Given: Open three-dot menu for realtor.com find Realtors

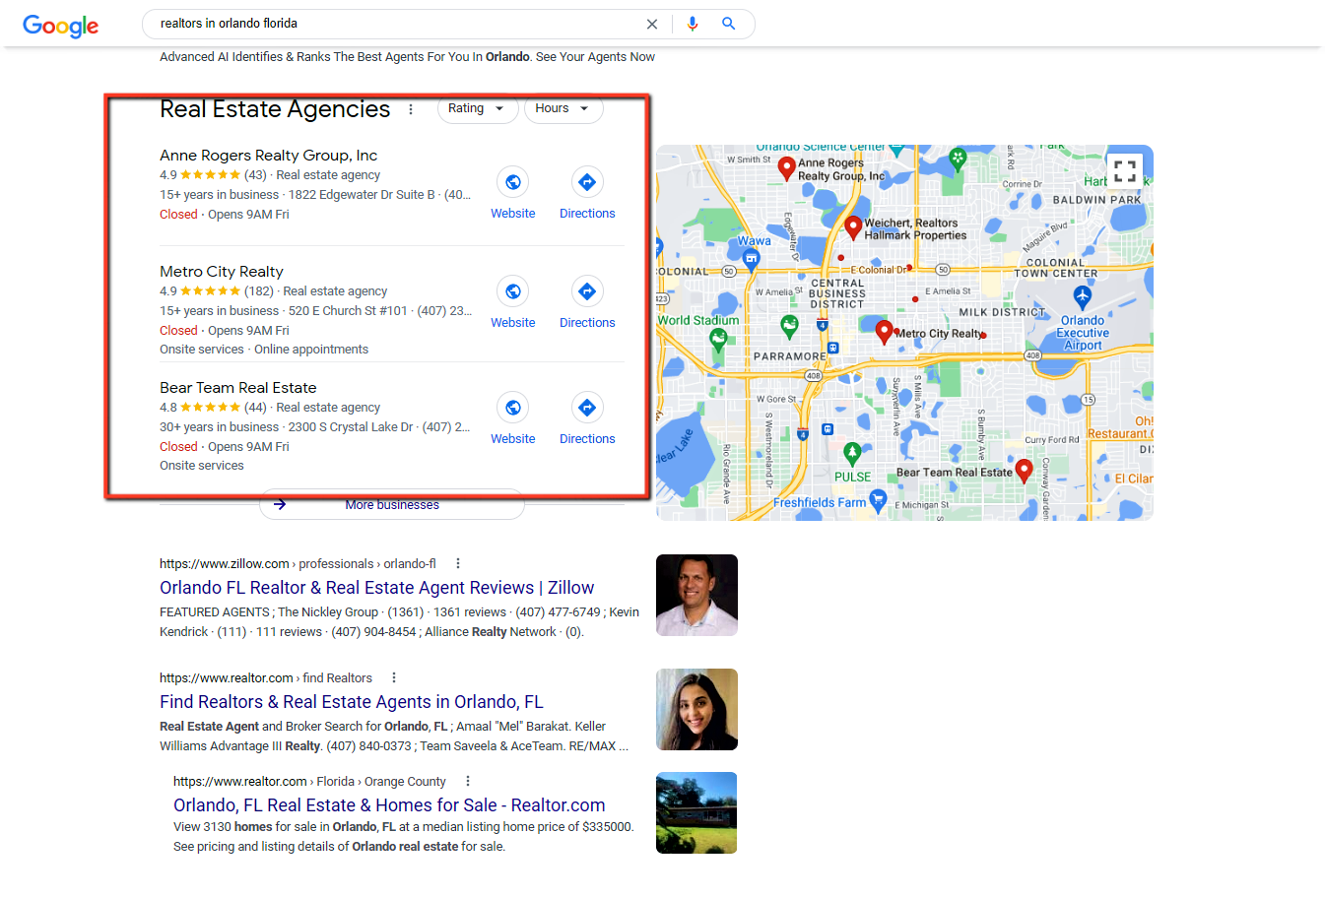Looking at the screenshot, I should [394, 677].
